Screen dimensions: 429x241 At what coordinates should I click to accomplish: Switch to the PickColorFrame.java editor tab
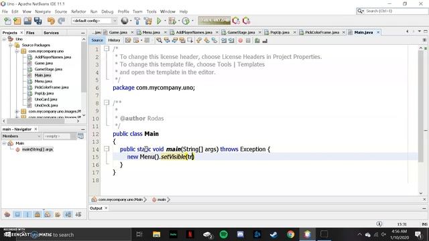tap(322, 32)
